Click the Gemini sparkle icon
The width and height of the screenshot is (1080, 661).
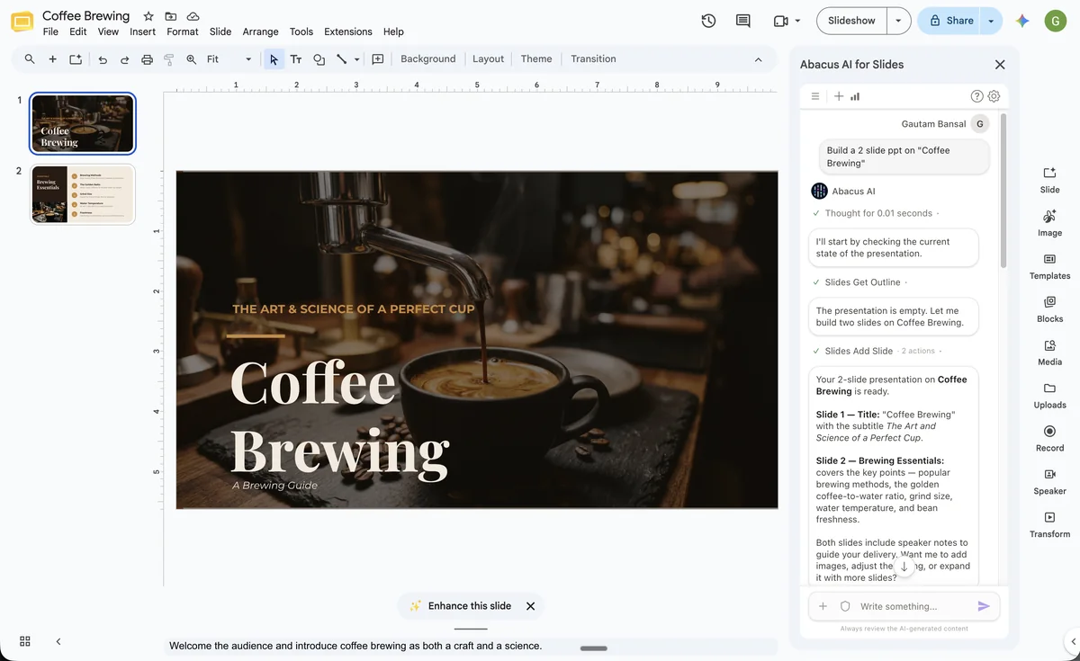coord(1022,21)
